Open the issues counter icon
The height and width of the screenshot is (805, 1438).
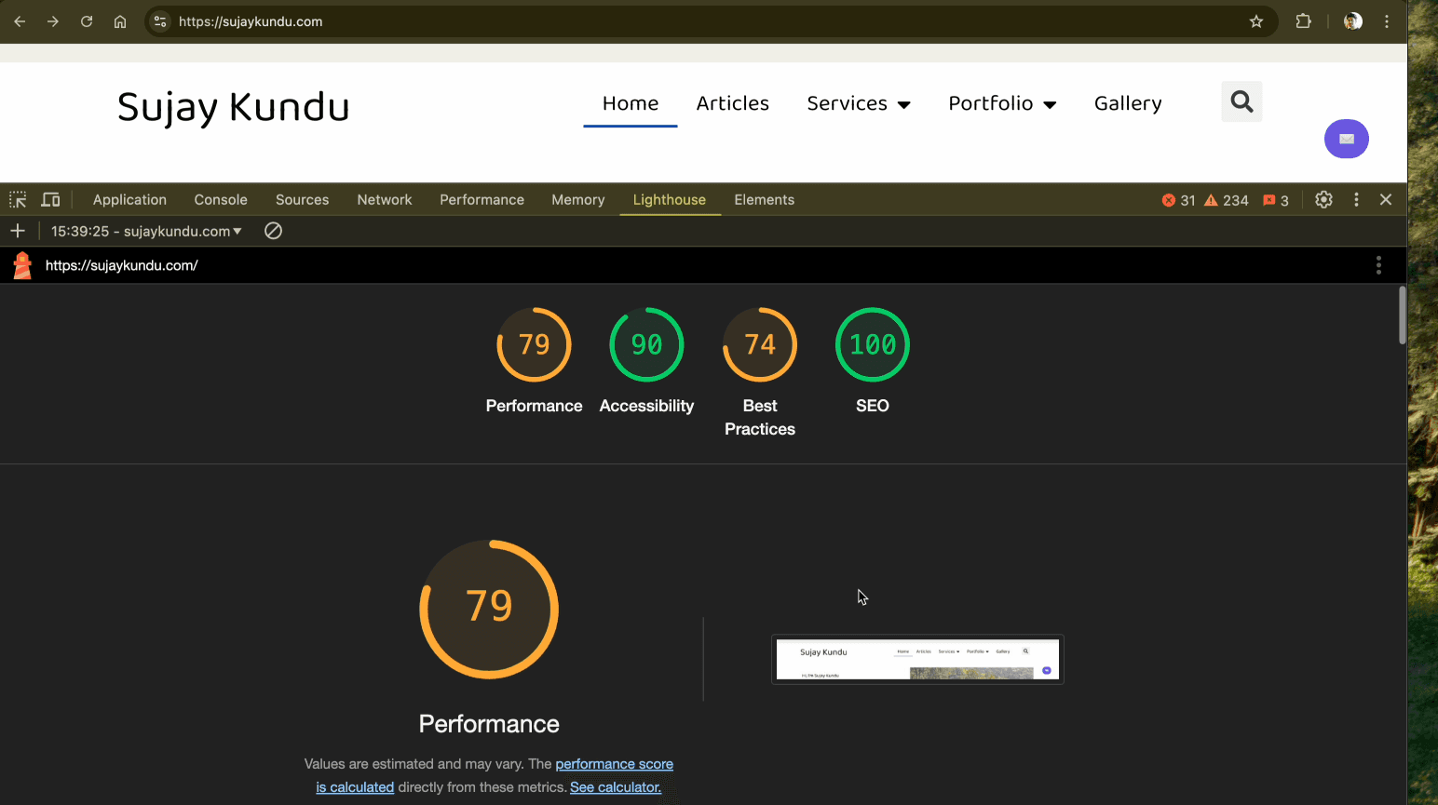click(1268, 199)
